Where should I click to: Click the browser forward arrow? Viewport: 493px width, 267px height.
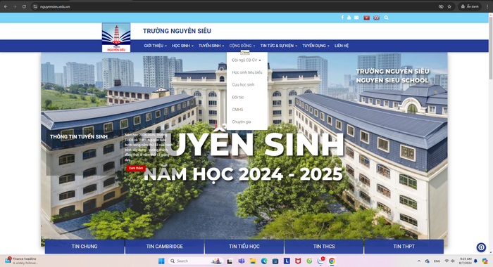click(15, 6)
